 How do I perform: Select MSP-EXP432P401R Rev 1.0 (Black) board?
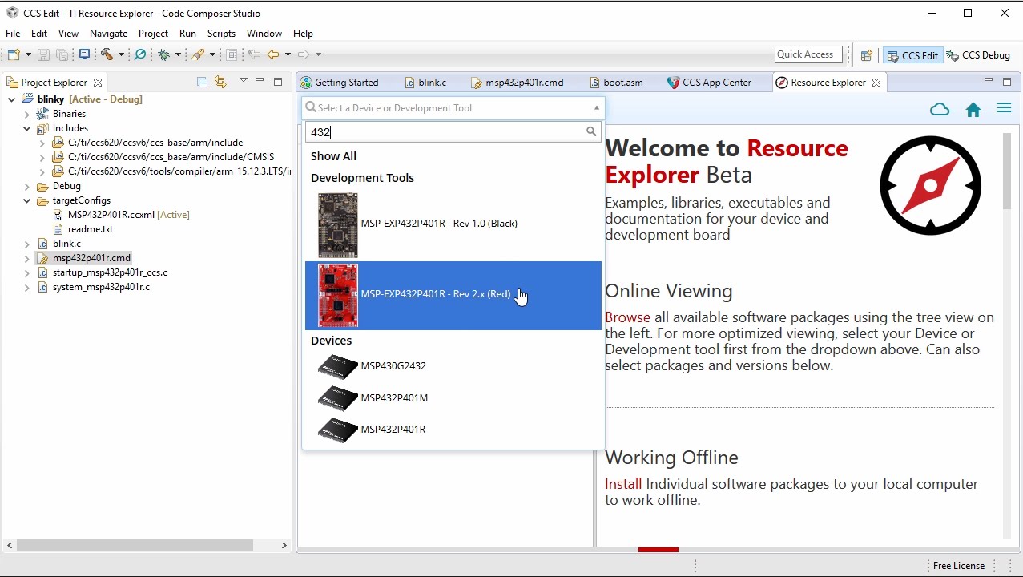[453, 224]
